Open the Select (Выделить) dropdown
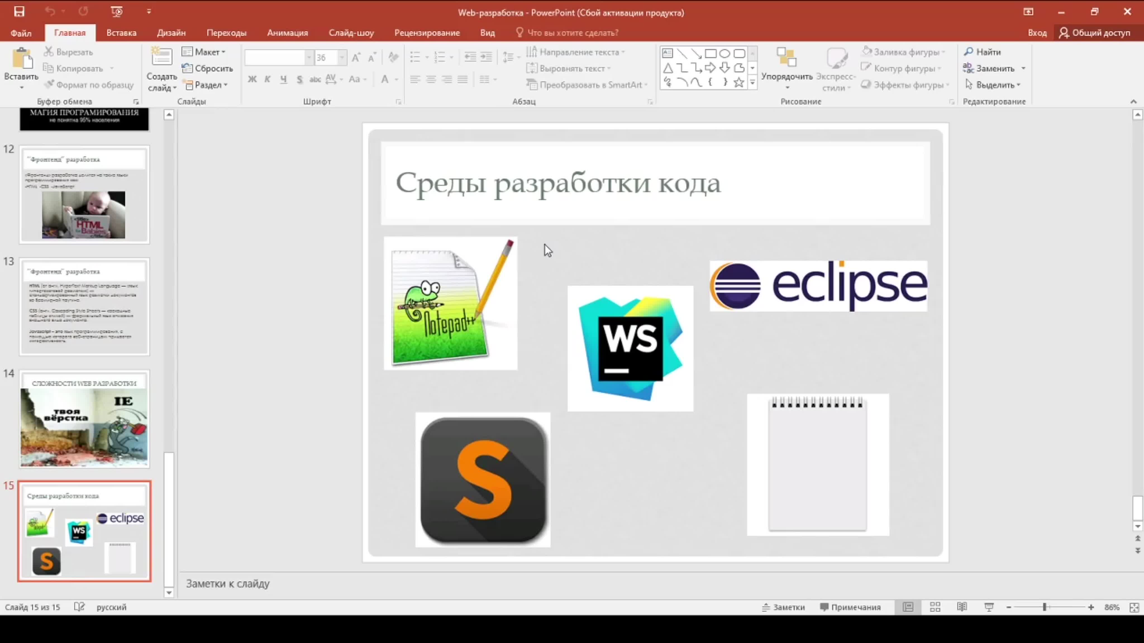 coord(993,85)
